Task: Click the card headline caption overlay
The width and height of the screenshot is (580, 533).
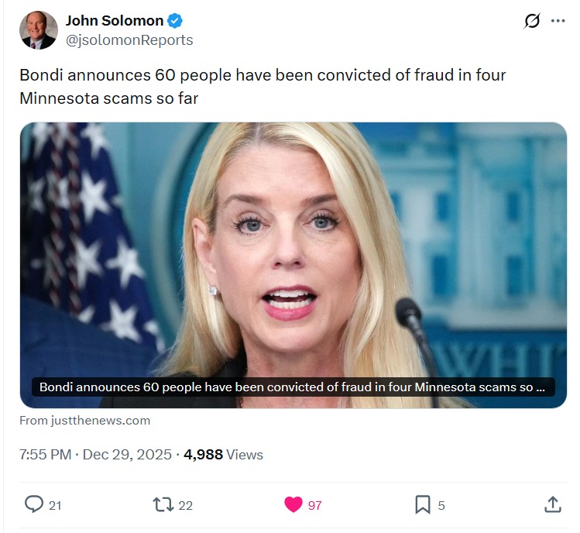Action: click(293, 387)
